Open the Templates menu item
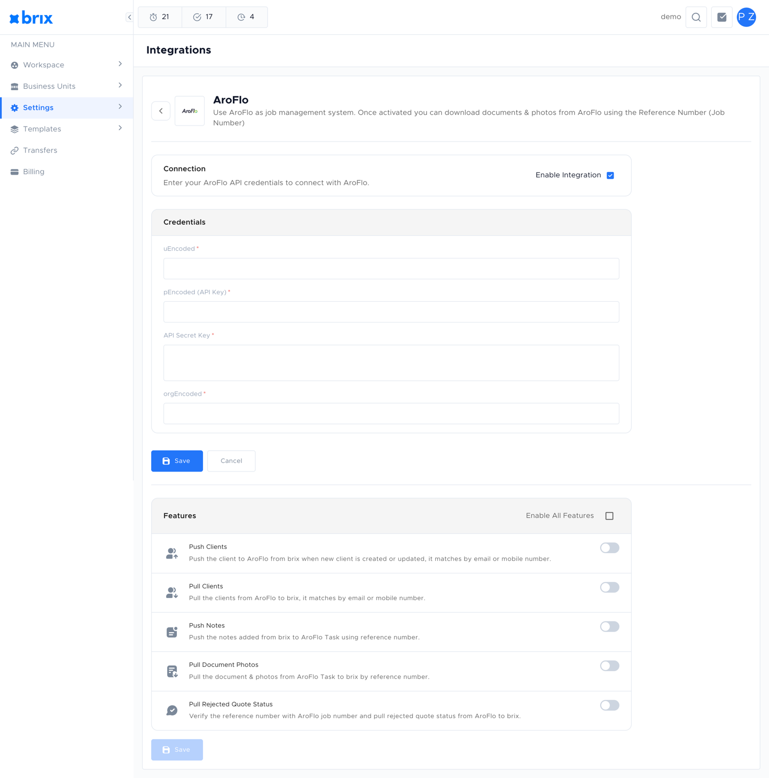Viewport: 769px width, 778px height. tap(67, 129)
